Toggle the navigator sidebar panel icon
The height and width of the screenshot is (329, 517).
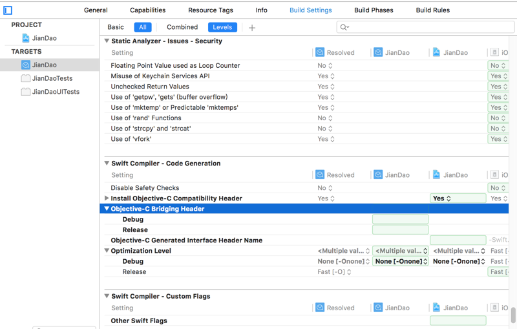8,10
